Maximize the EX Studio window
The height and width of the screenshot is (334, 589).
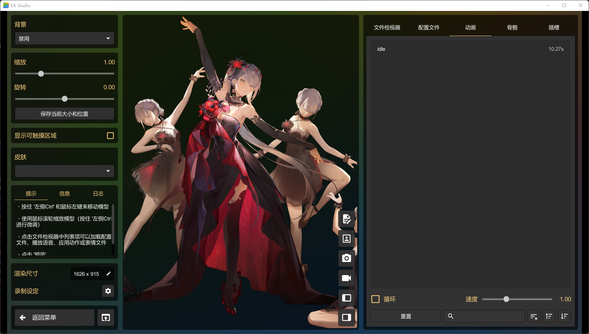(x=564, y=5)
